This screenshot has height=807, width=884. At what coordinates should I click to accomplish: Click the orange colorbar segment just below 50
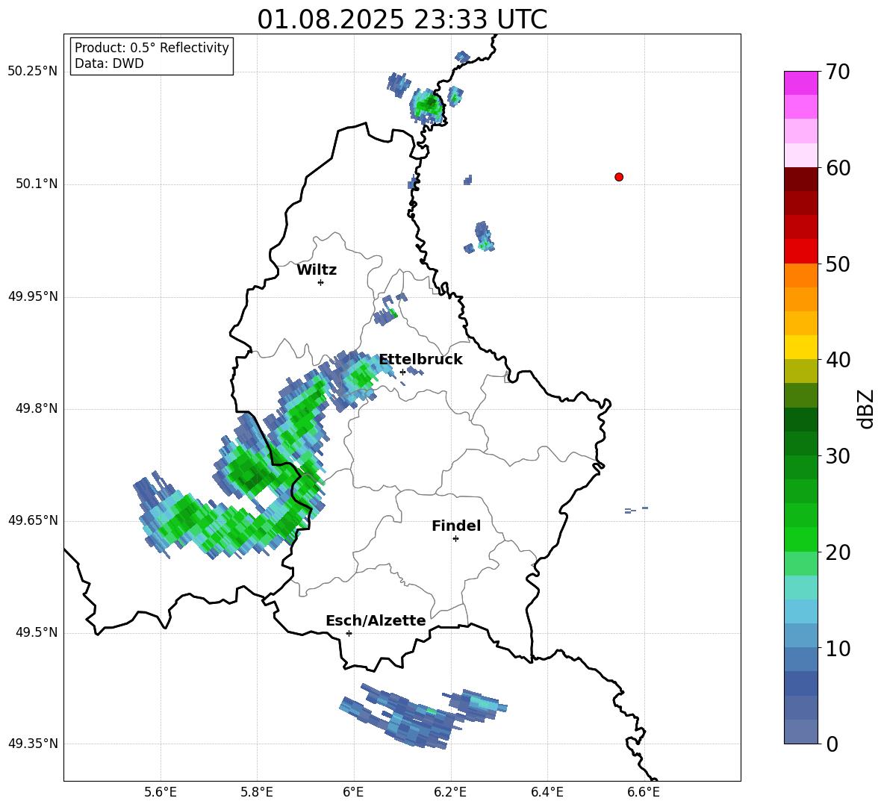[800, 275]
